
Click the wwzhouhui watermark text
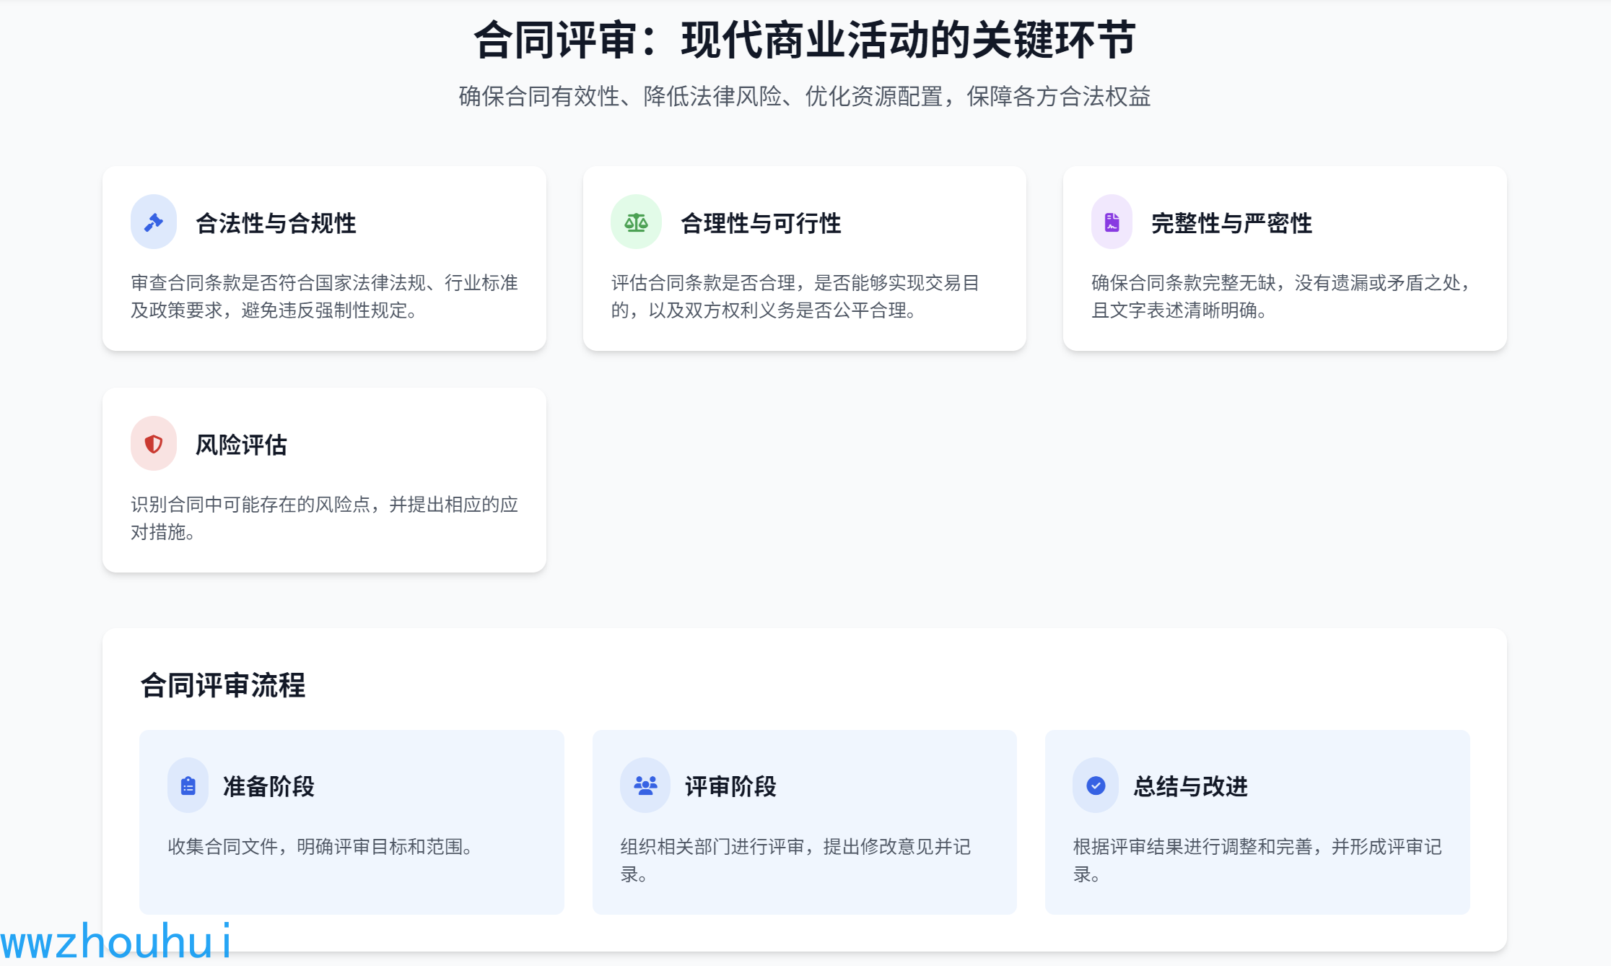(115, 941)
